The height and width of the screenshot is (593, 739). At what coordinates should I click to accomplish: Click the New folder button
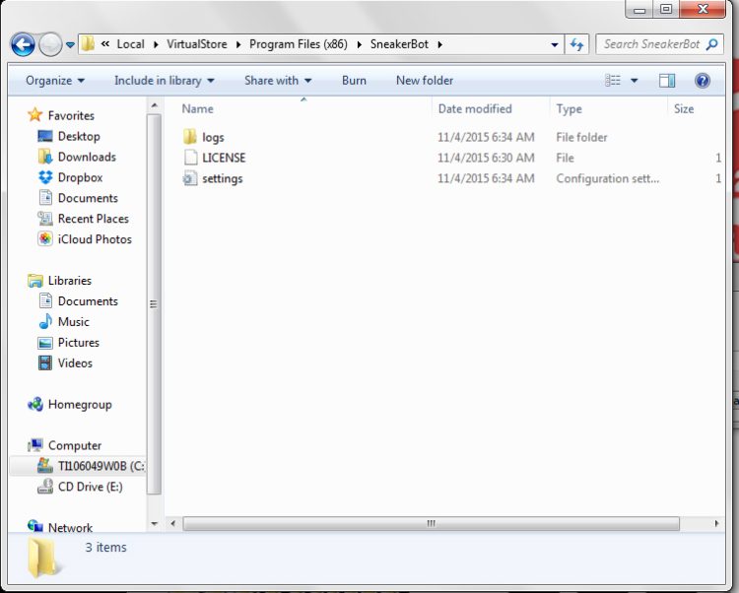pos(424,81)
